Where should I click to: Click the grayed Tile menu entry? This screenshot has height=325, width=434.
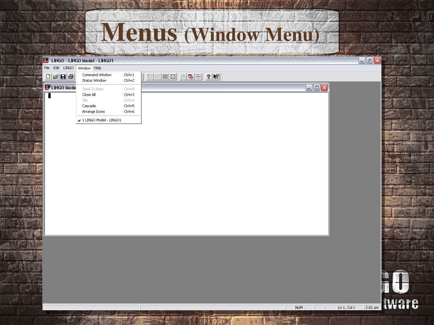(x=108, y=100)
